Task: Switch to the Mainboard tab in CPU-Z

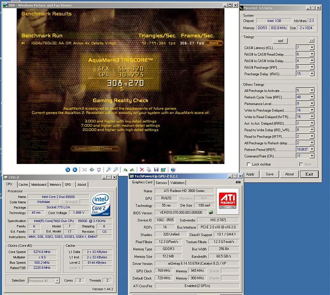Action: point(39,185)
